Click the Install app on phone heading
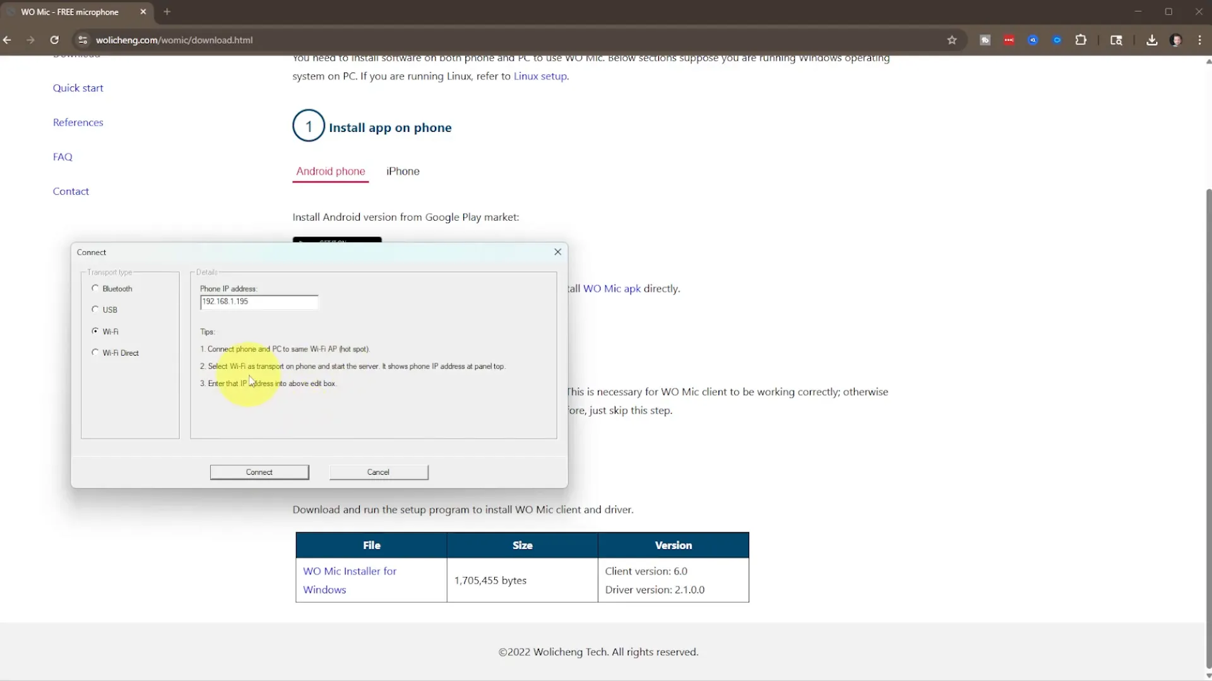The height and width of the screenshot is (681, 1212). coord(390,127)
